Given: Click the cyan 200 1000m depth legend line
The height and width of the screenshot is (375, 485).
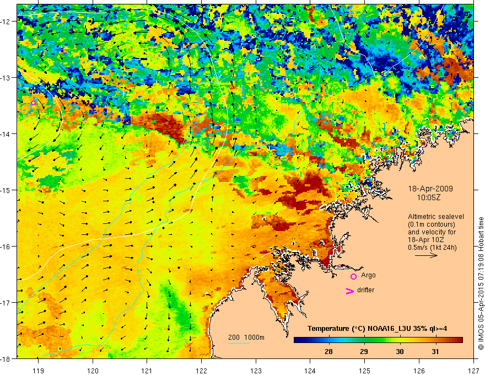Looking at the screenshot, I should tap(239, 343).
